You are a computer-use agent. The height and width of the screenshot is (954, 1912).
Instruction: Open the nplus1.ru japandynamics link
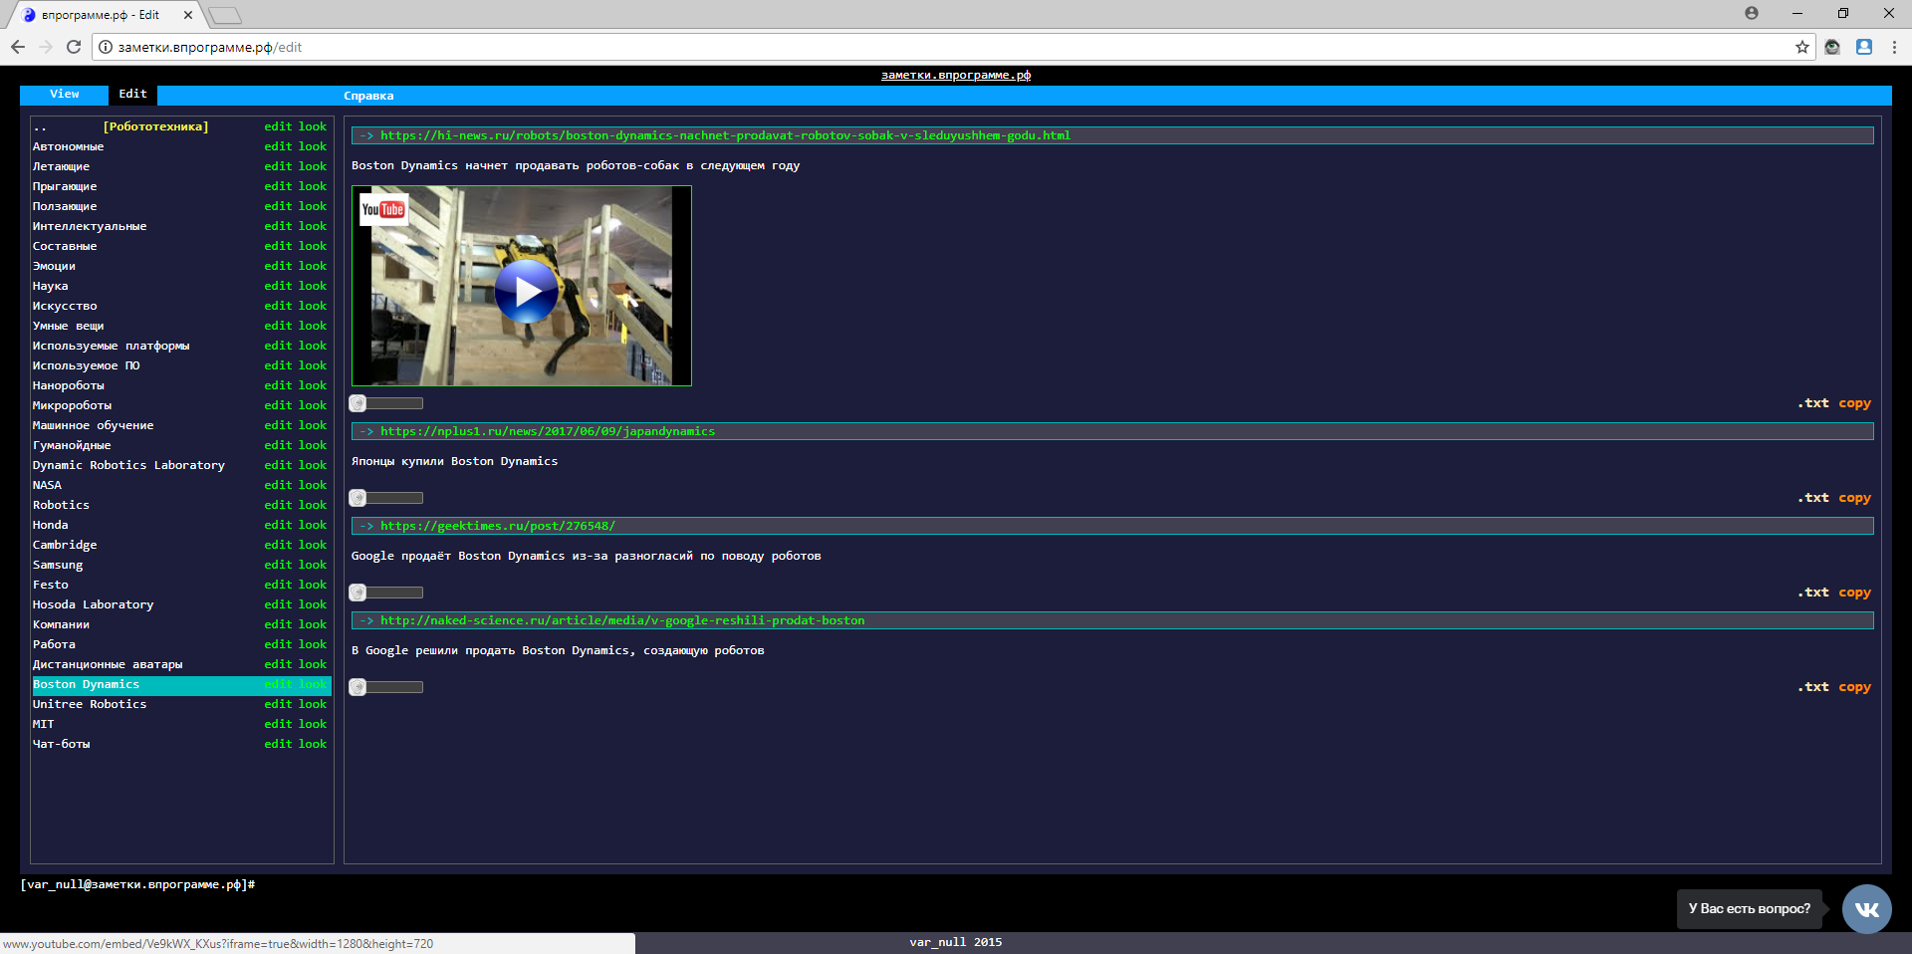pos(548,431)
